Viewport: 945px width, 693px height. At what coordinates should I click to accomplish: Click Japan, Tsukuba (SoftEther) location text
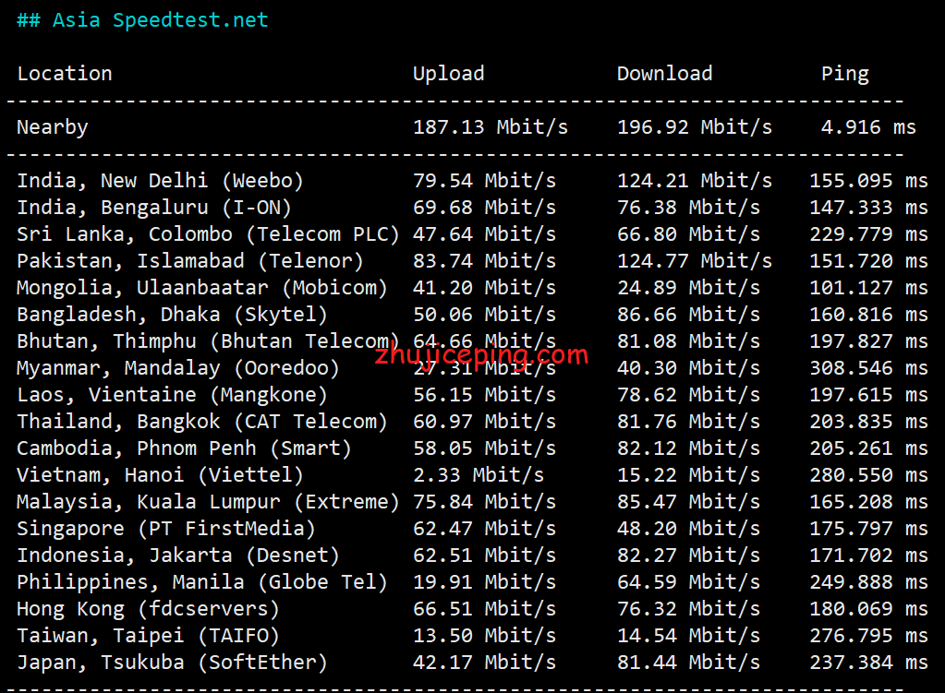point(172,663)
